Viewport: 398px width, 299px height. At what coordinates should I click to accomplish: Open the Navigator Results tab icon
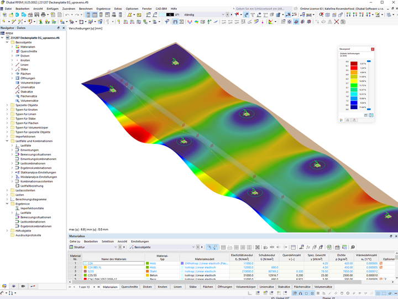pos(33,286)
